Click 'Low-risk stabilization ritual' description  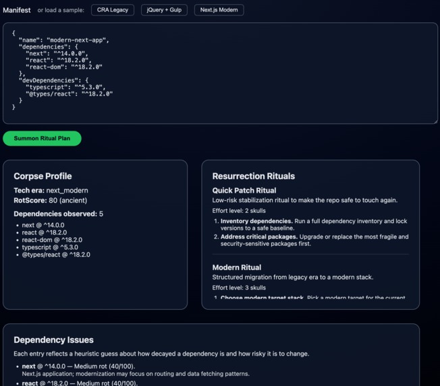point(305,200)
